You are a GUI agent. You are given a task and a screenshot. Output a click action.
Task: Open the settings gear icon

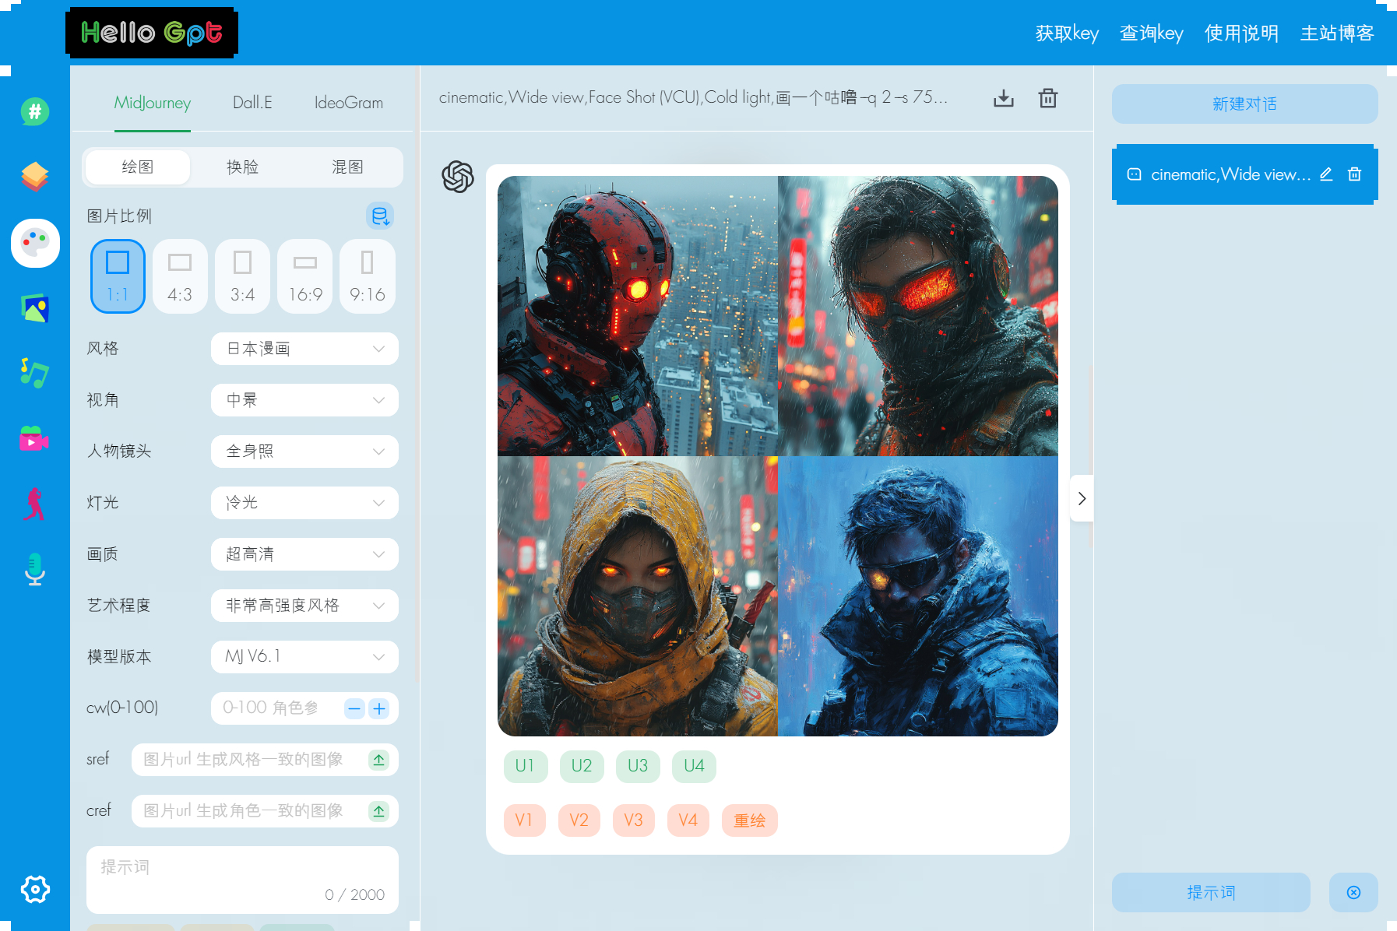(x=35, y=889)
